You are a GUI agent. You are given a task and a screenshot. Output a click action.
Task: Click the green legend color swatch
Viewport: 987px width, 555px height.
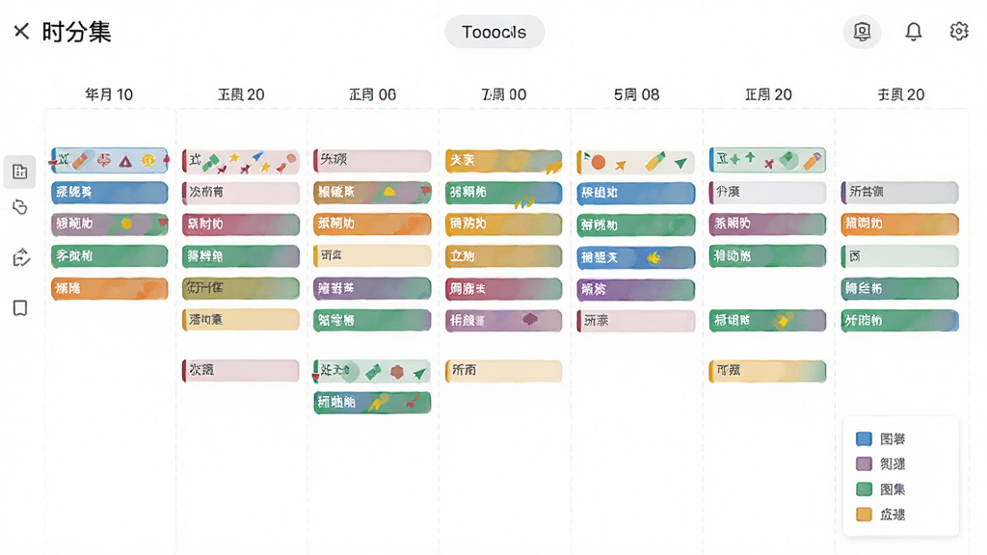coord(864,489)
